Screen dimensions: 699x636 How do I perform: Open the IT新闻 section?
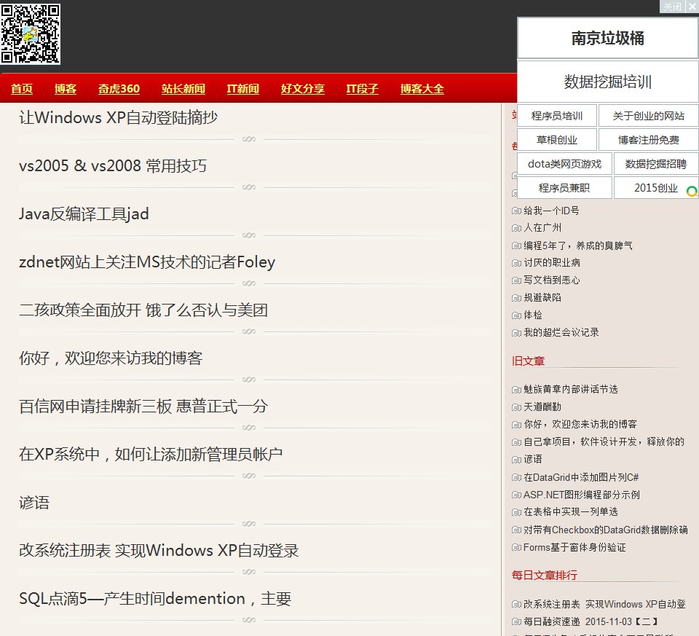click(x=243, y=89)
